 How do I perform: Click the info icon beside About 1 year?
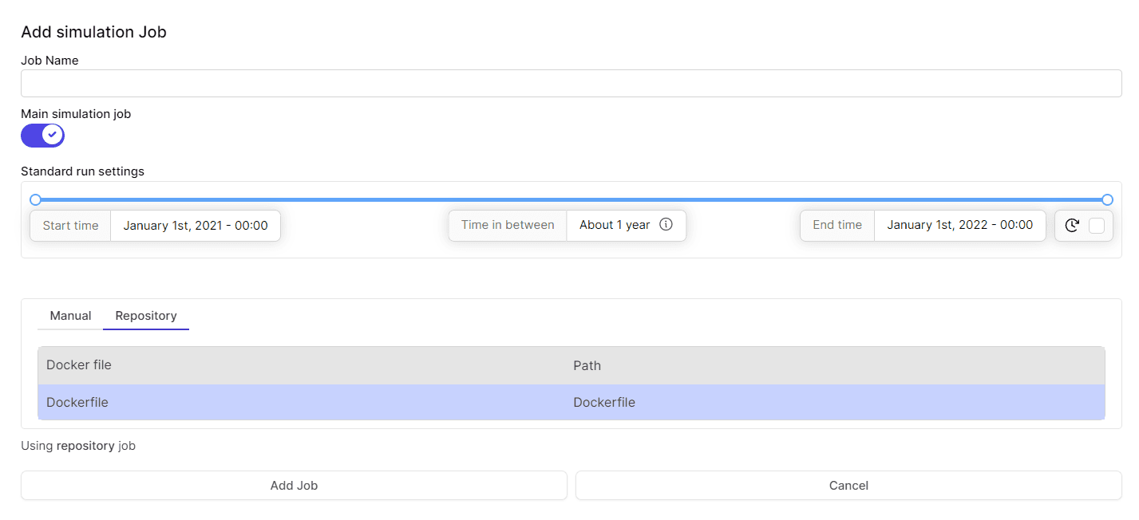tap(666, 225)
